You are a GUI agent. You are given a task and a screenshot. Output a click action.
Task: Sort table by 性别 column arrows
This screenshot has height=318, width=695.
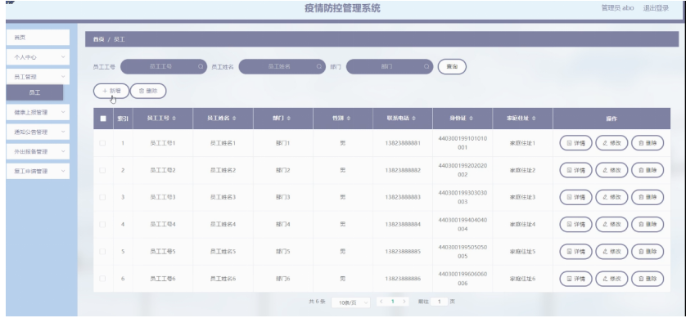[x=349, y=119]
